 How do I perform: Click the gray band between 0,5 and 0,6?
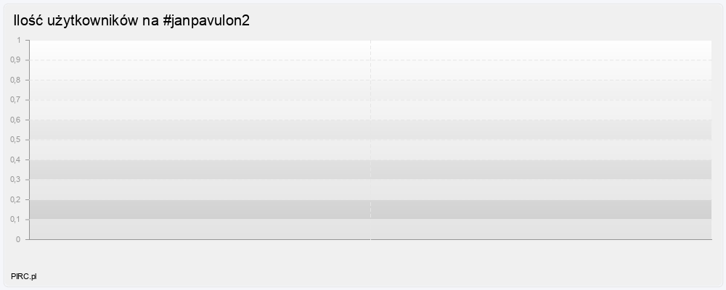coord(370,130)
